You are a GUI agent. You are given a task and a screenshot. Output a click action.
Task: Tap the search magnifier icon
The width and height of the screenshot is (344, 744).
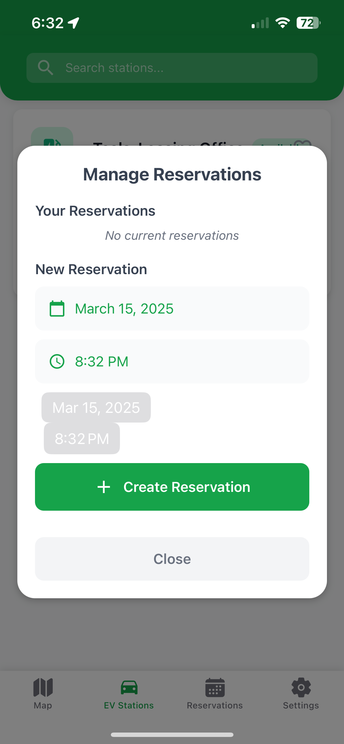(x=46, y=68)
